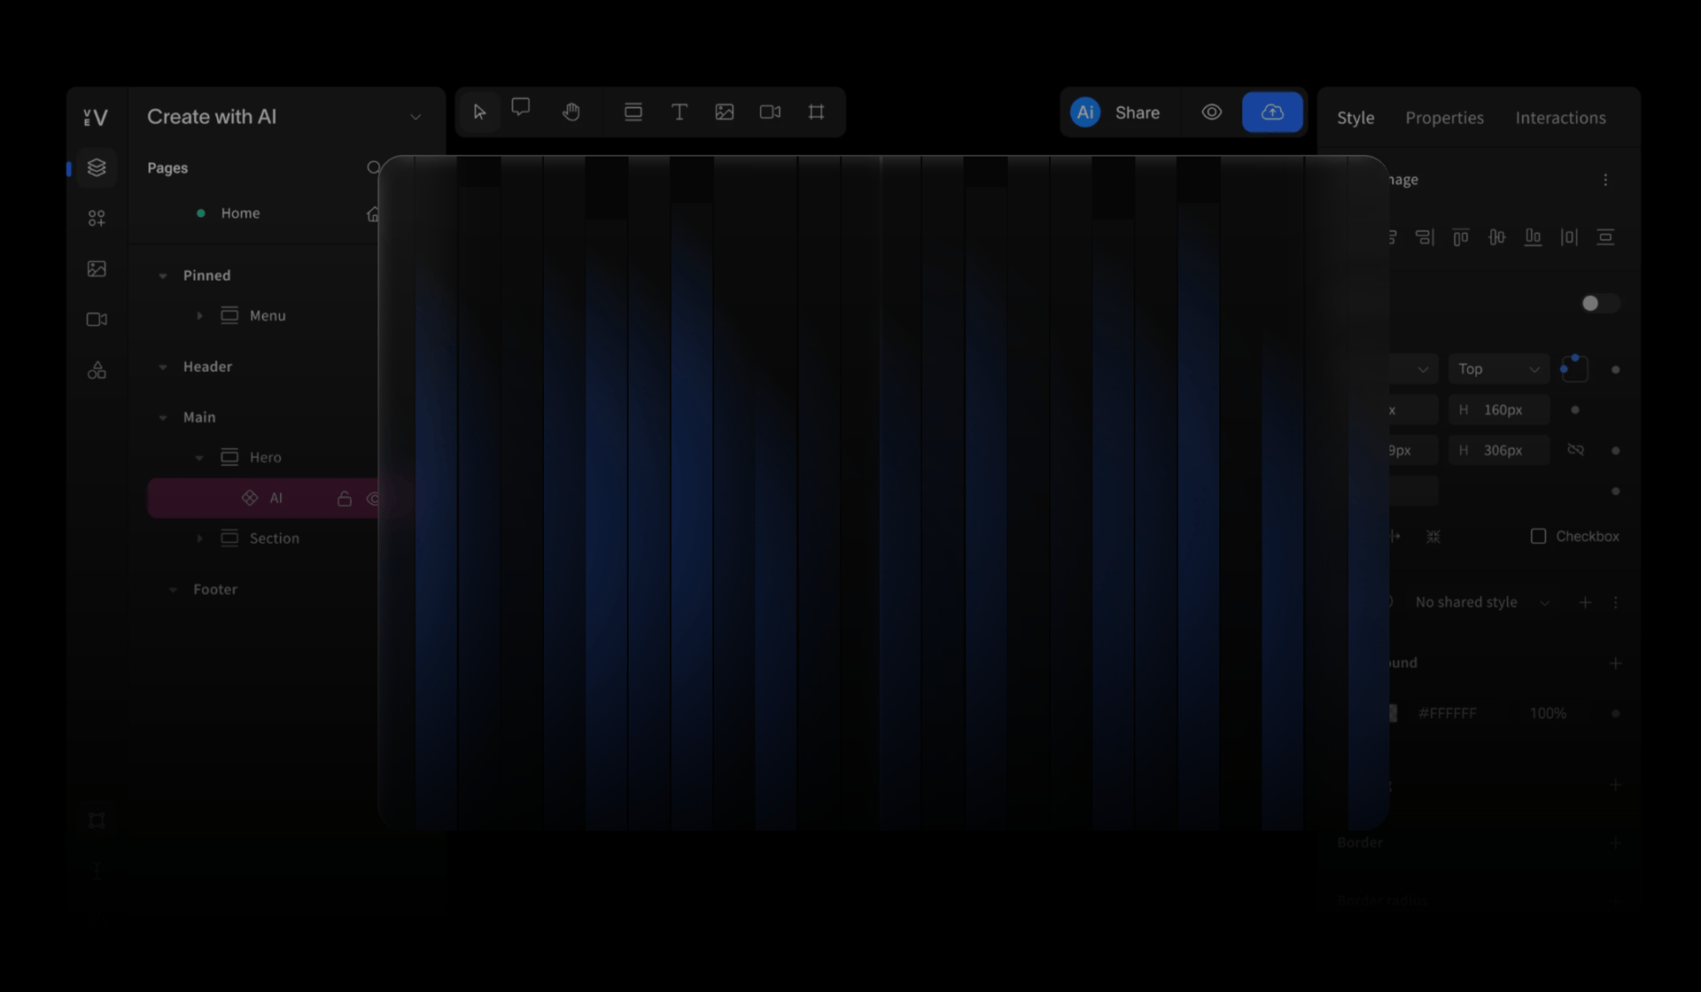Switch to the Properties tab
The width and height of the screenshot is (1701, 992).
1444,118
